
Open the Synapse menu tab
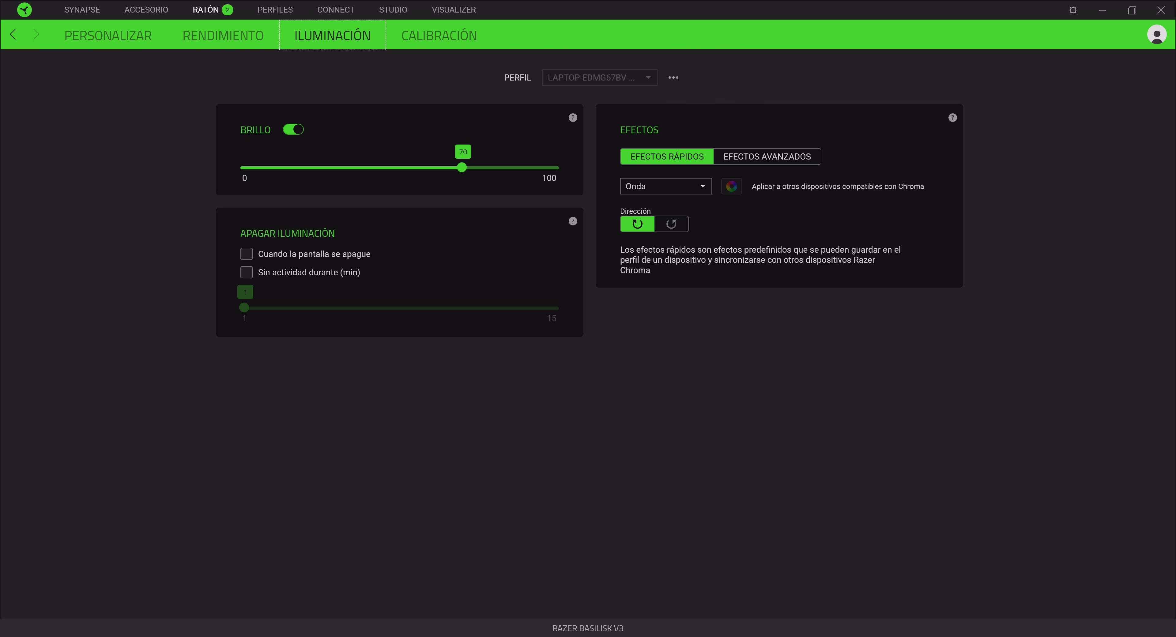pyautogui.click(x=82, y=9)
